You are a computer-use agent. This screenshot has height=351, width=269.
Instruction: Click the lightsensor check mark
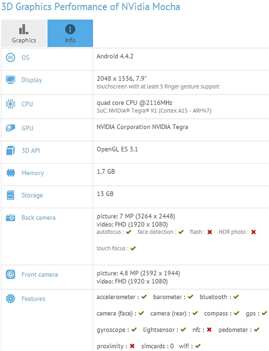(x=183, y=330)
